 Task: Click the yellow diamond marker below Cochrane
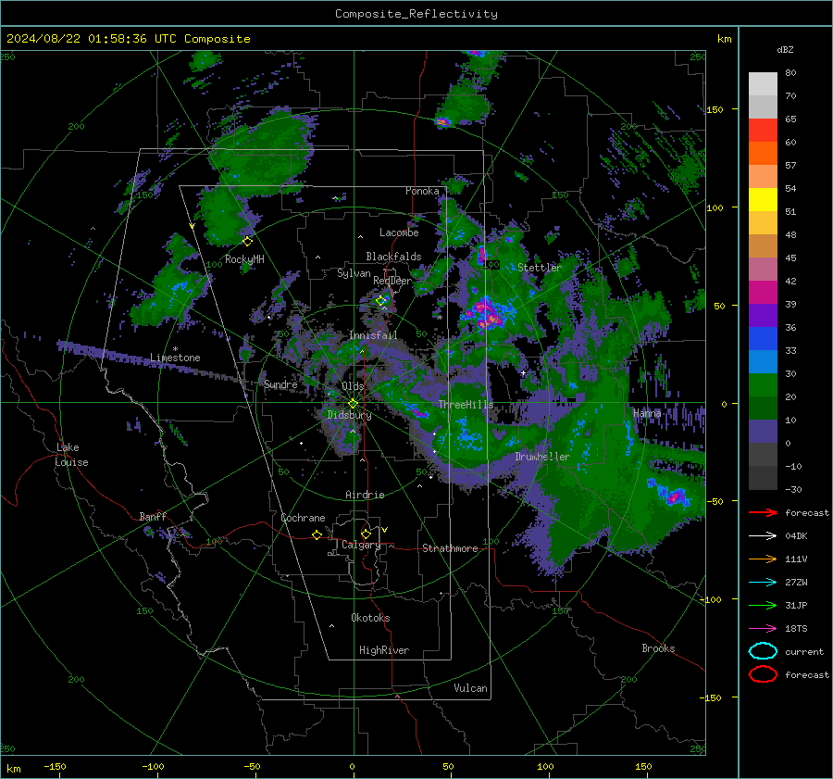[317, 535]
